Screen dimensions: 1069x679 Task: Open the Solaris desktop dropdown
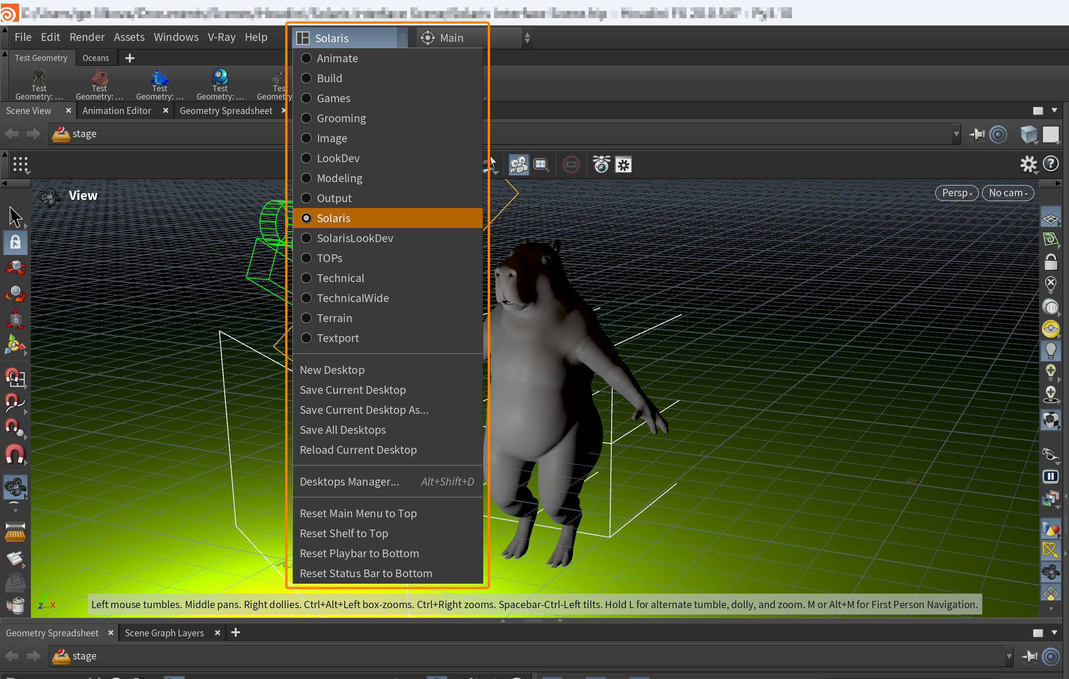[350, 38]
